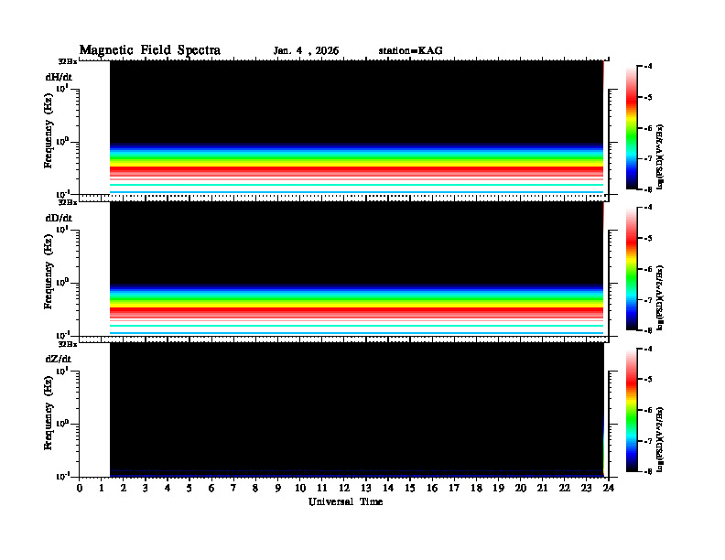The image size is (725, 560).
Task: Click inside the dZ/dt spectrogram plot
Action: click(x=356, y=410)
